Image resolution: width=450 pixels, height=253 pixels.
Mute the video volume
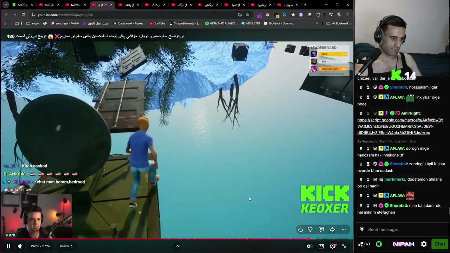pos(20,246)
